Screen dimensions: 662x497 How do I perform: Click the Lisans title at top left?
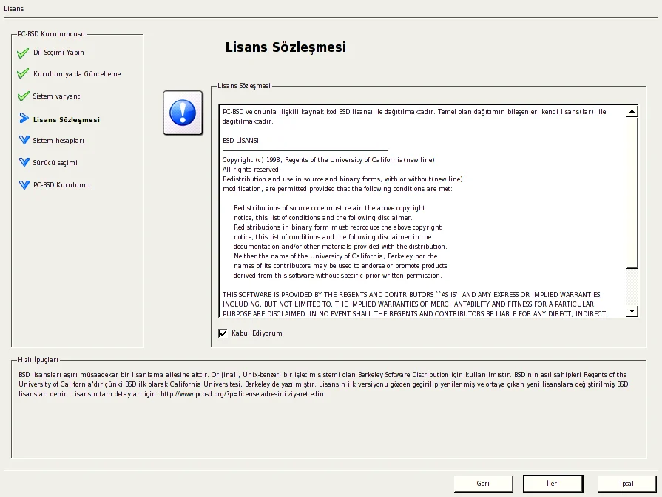[14, 8]
